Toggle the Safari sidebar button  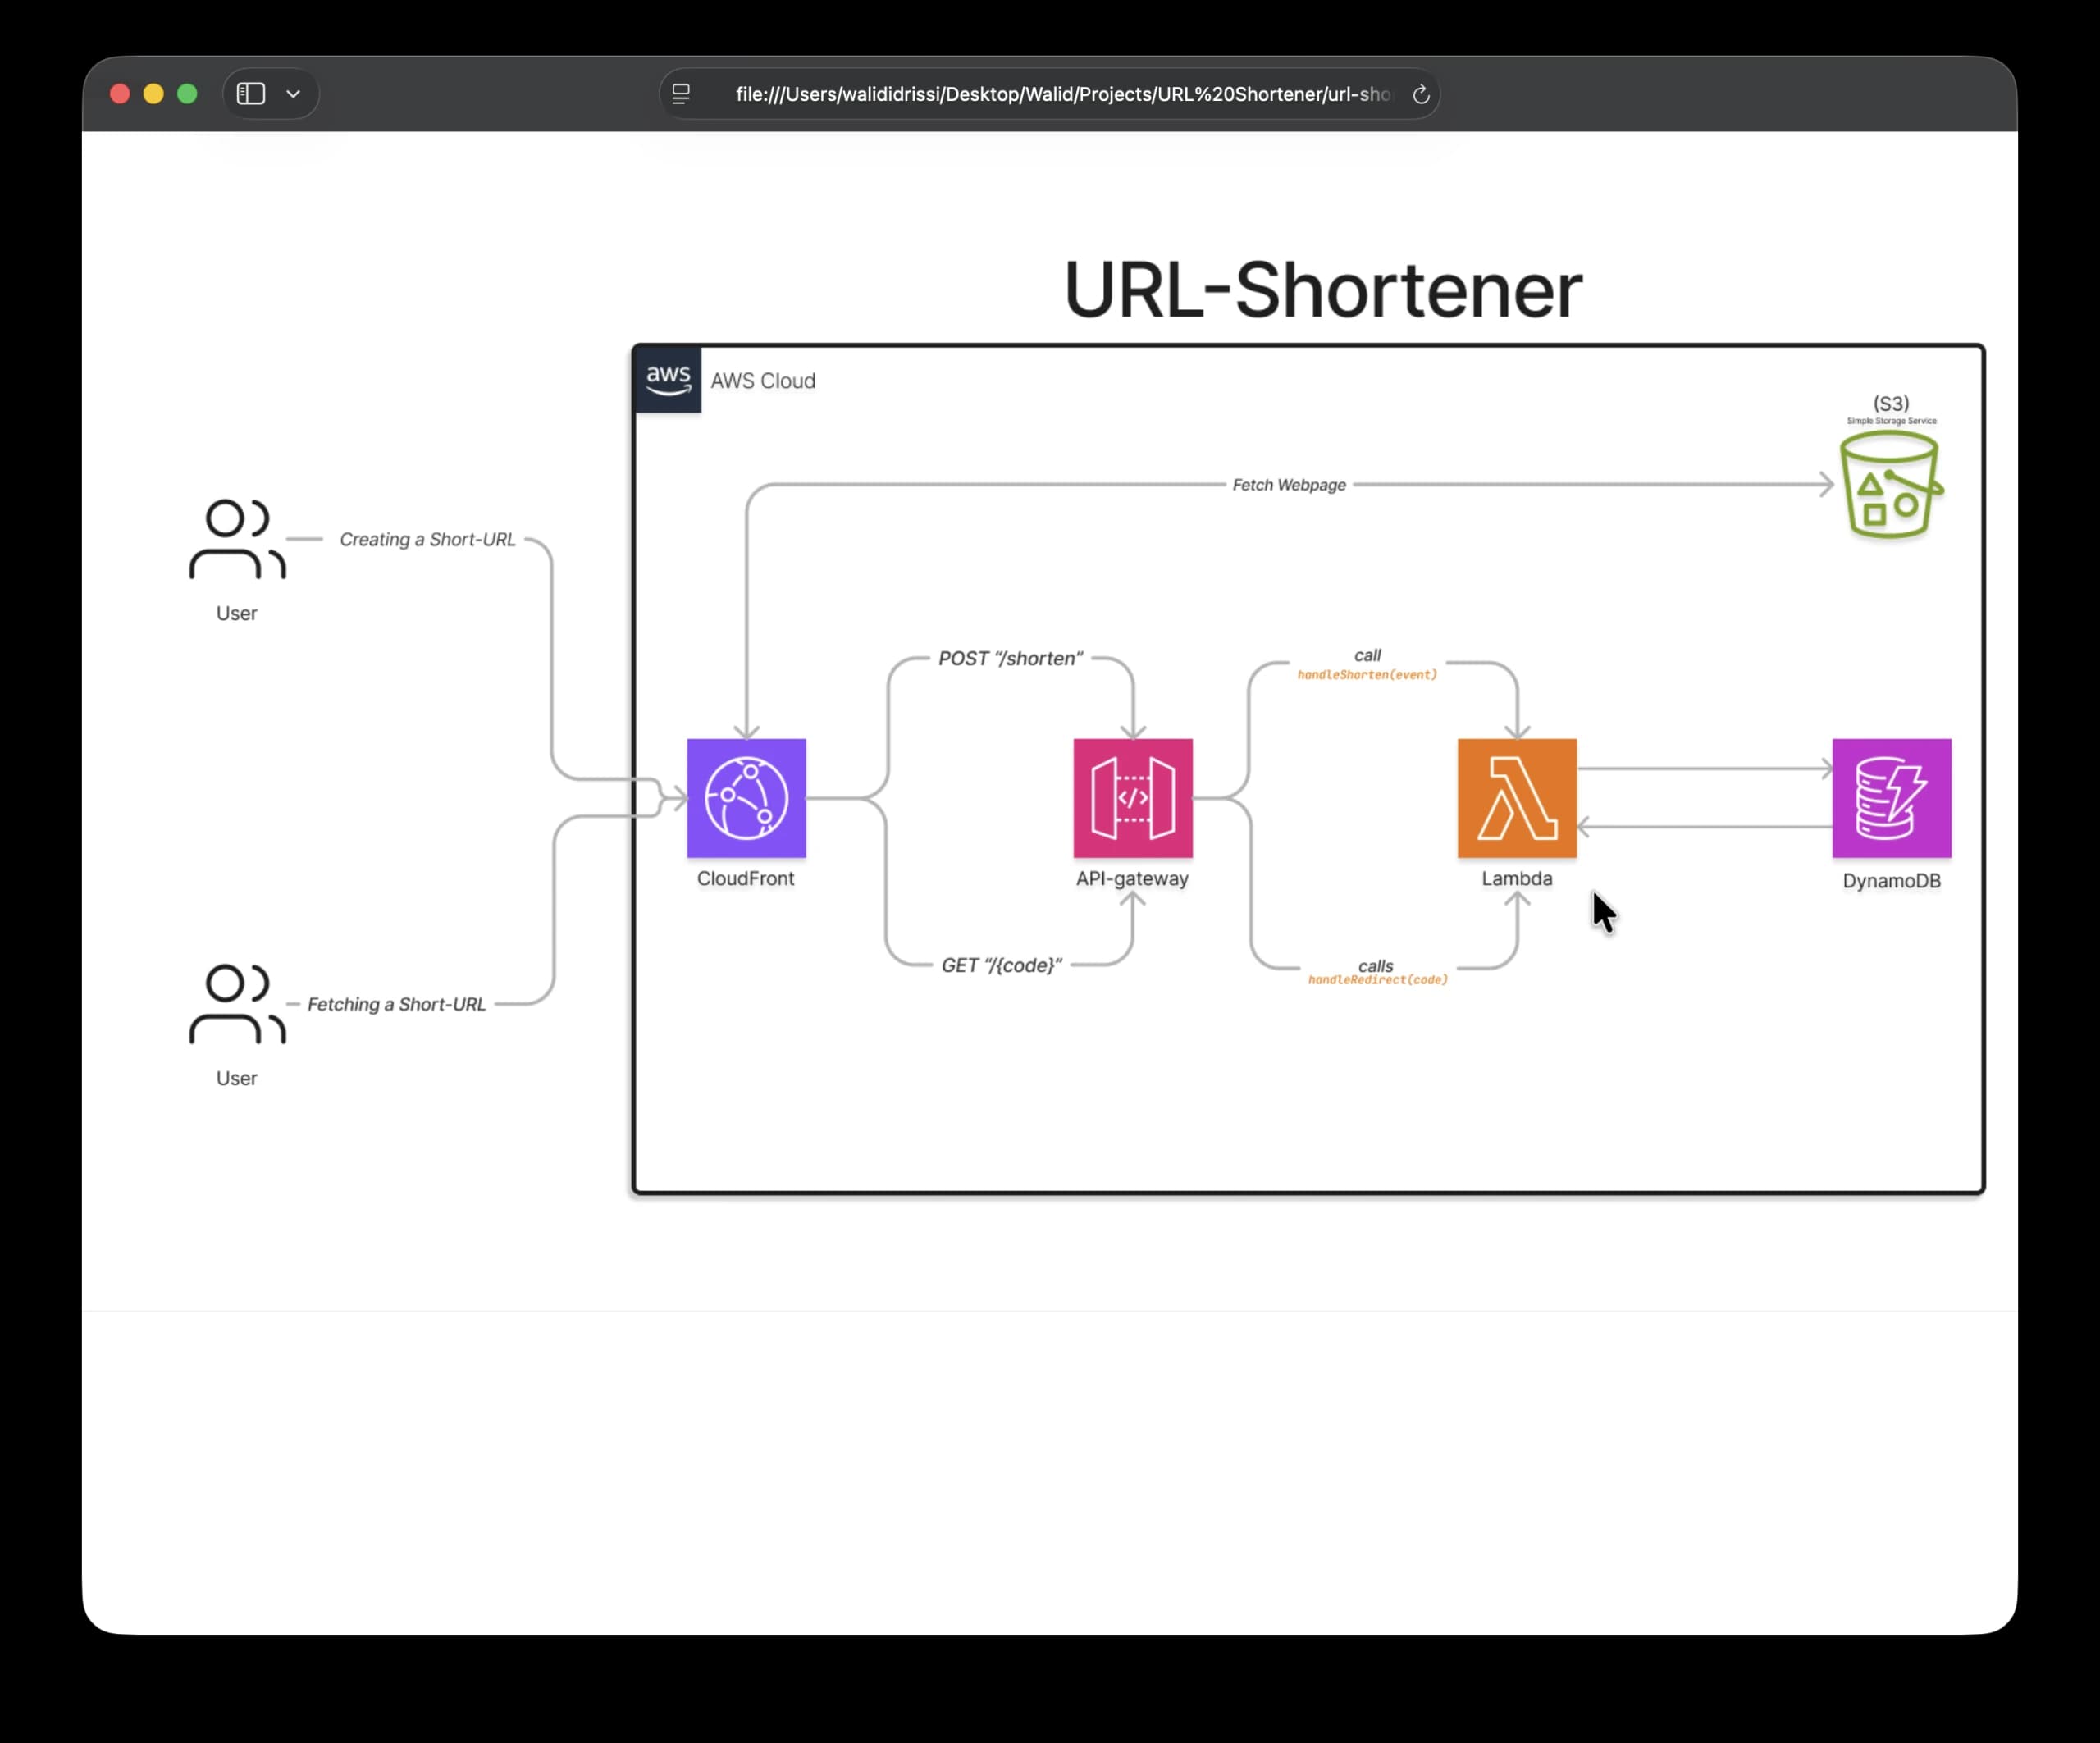point(250,94)
